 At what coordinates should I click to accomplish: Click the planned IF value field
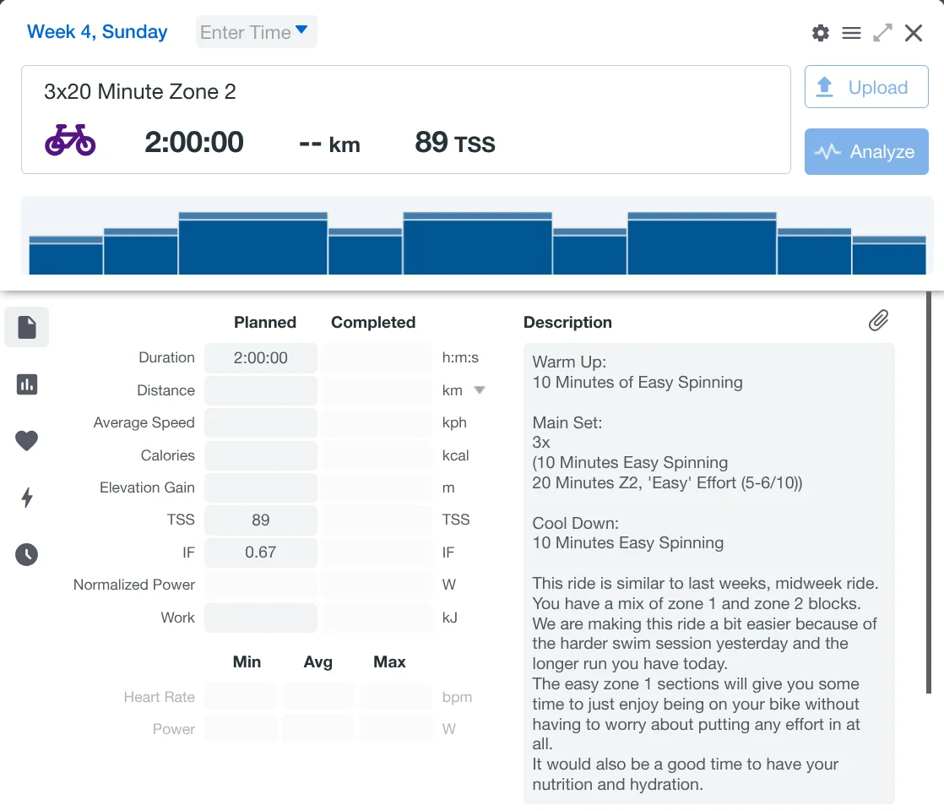click(261, 552)
